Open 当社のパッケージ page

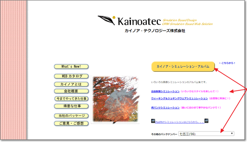(71, 116)
